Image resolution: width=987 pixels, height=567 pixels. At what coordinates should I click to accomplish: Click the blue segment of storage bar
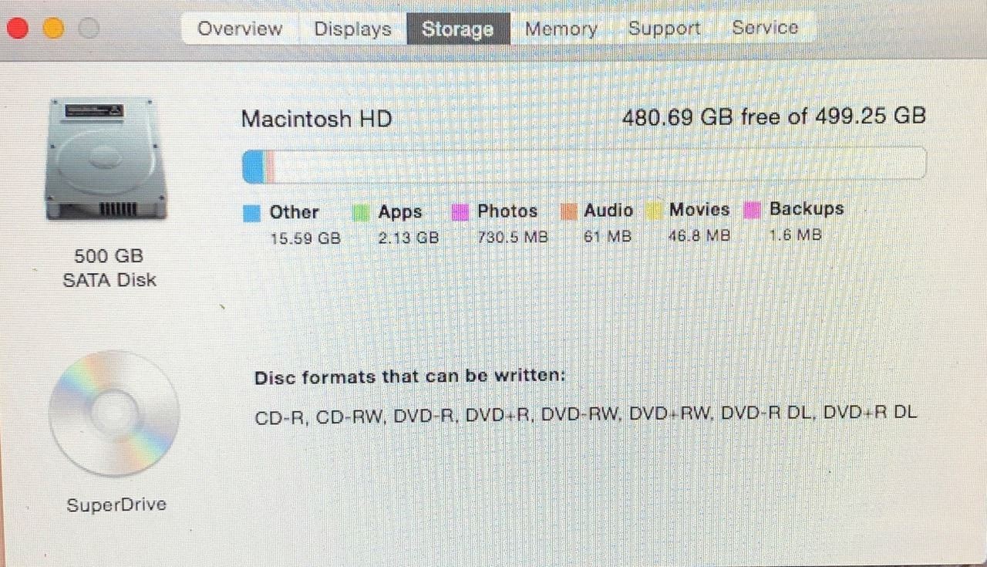(x=253, y=167)
